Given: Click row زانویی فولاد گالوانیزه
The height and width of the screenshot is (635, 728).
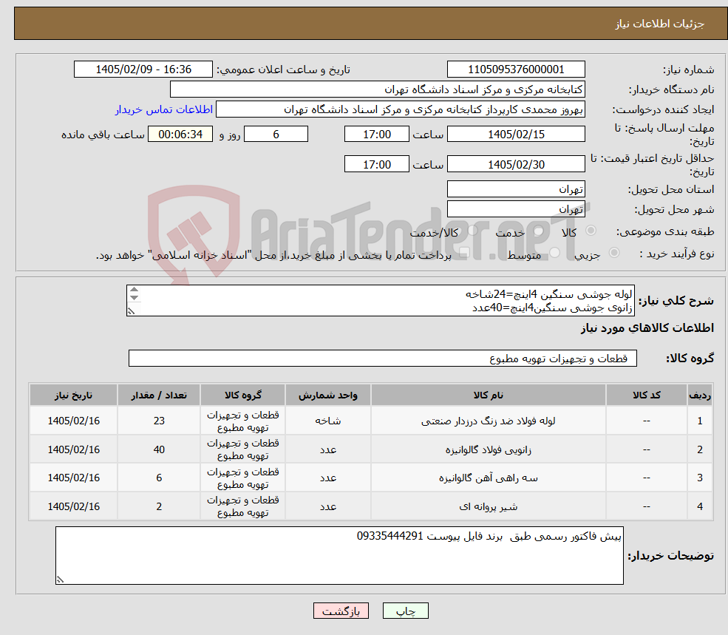Looking at the screenshot, I should [x=370, y=449].
